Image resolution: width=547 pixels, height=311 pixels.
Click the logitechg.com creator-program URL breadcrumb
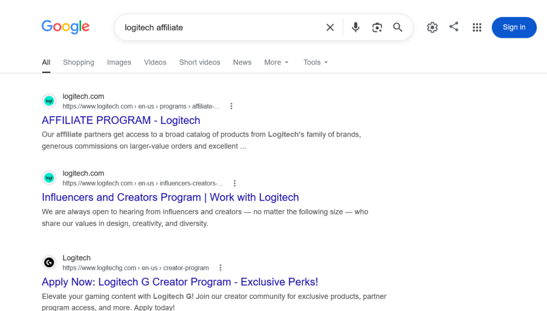coord(136,268)
